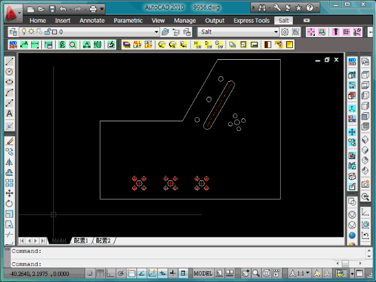376x282 pixels.
Task: Select the Rotate modify tool
Action: [x=10, y=204]
